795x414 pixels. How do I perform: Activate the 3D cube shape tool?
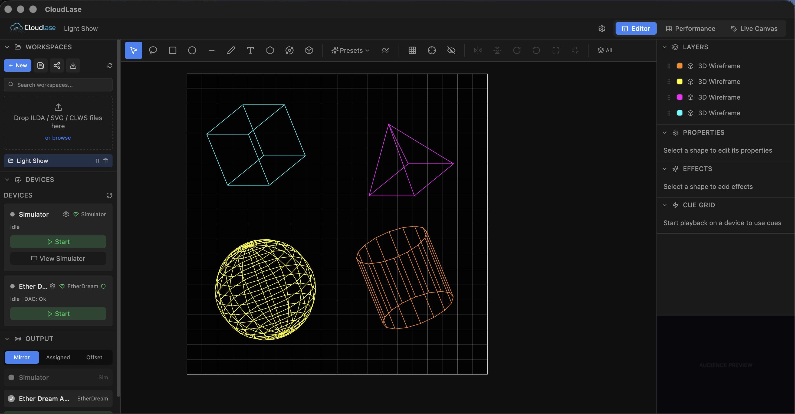tap(309, 50)
